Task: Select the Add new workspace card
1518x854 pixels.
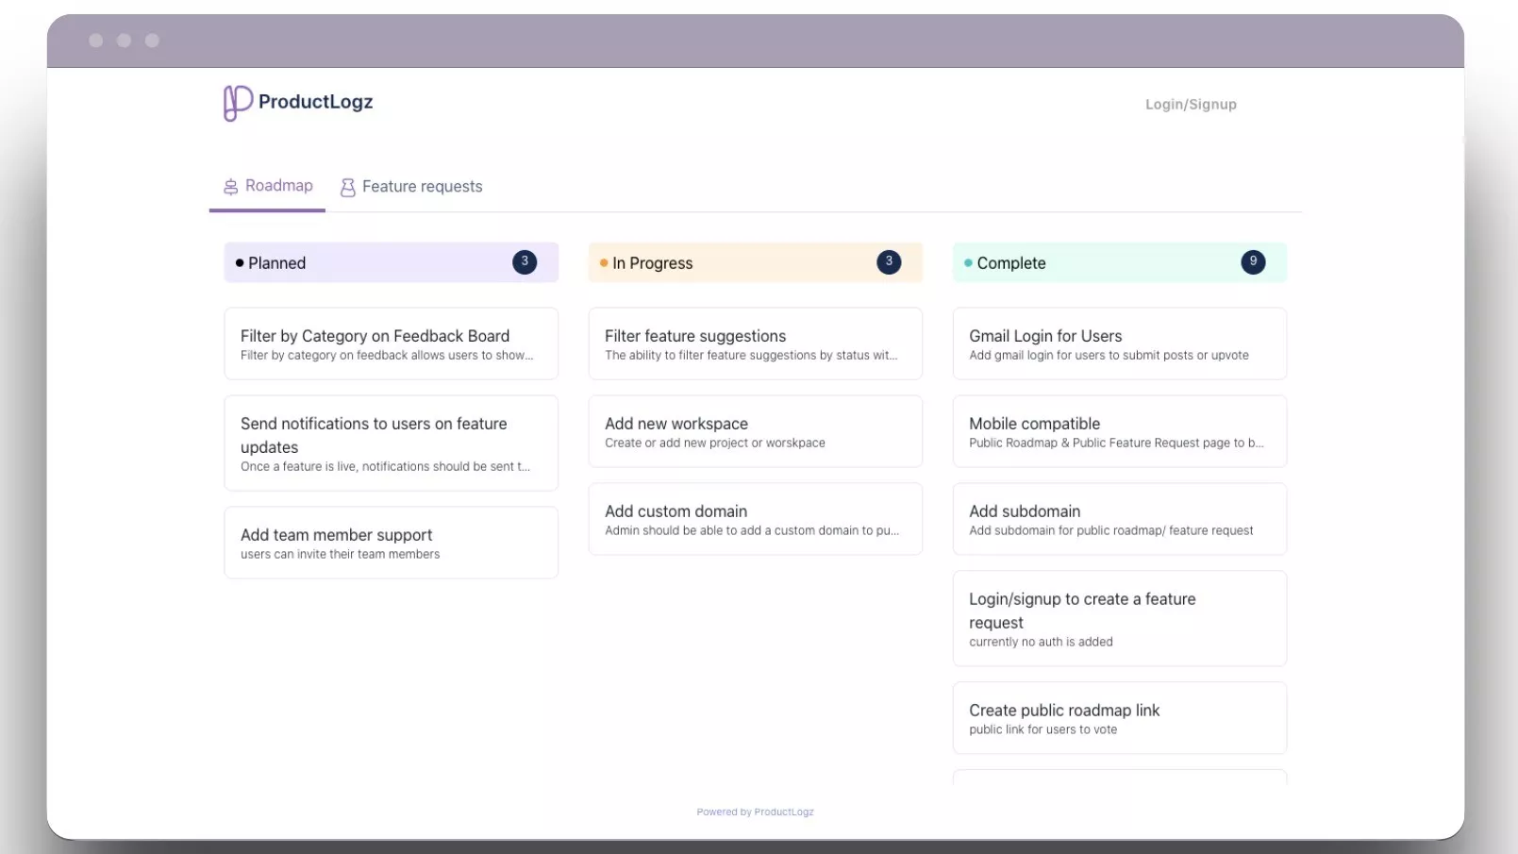Action: coord(755,431)
